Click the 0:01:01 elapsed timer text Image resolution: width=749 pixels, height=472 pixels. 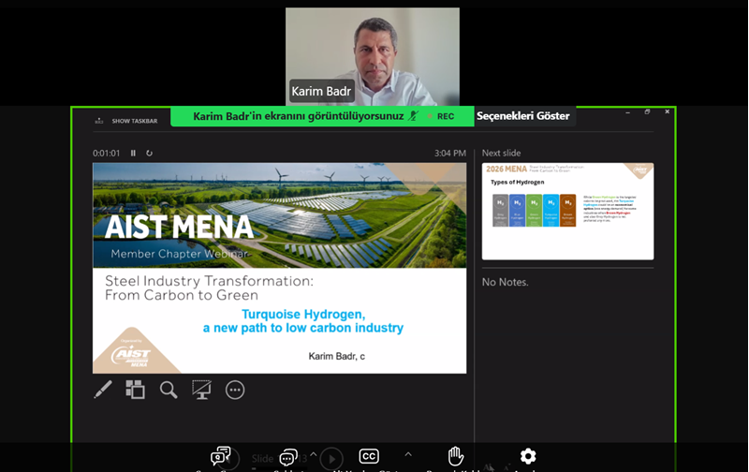107,154
